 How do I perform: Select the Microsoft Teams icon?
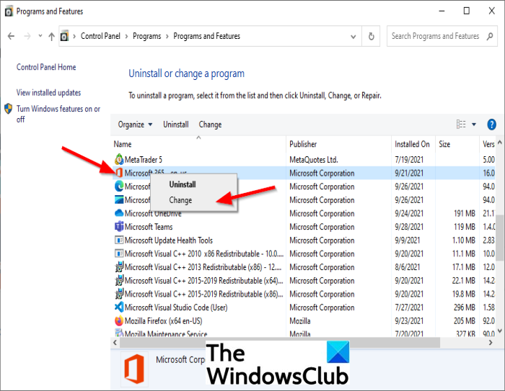119,227
